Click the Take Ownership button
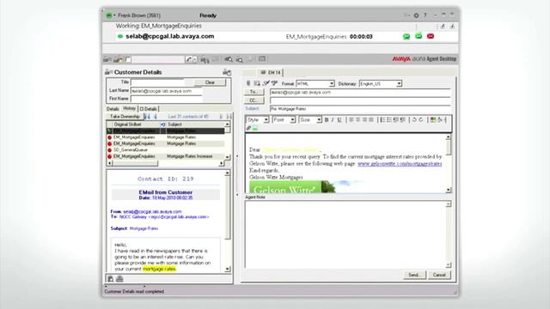 click(x=125, y=117)
